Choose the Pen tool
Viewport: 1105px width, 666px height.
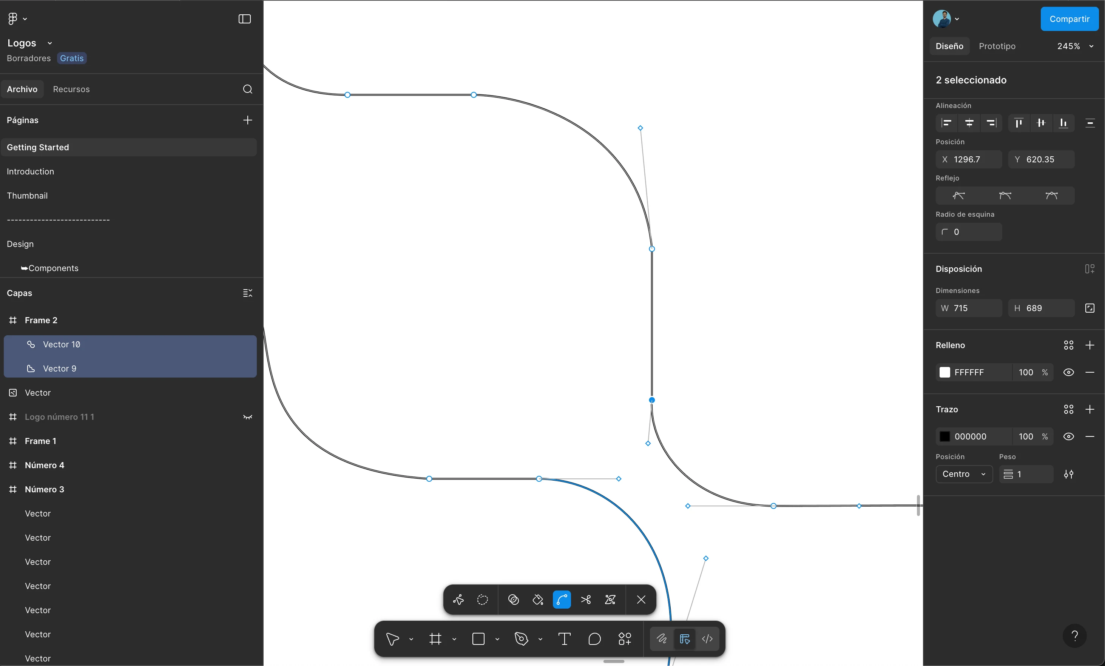click(521, 639)
